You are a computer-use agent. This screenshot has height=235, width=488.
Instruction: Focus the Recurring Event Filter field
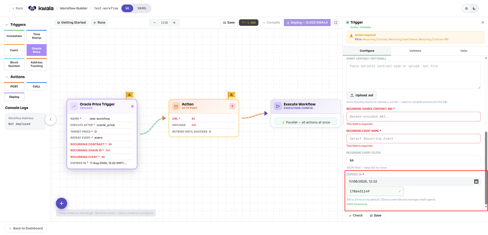pyautogui.click(x=413, y=160)
